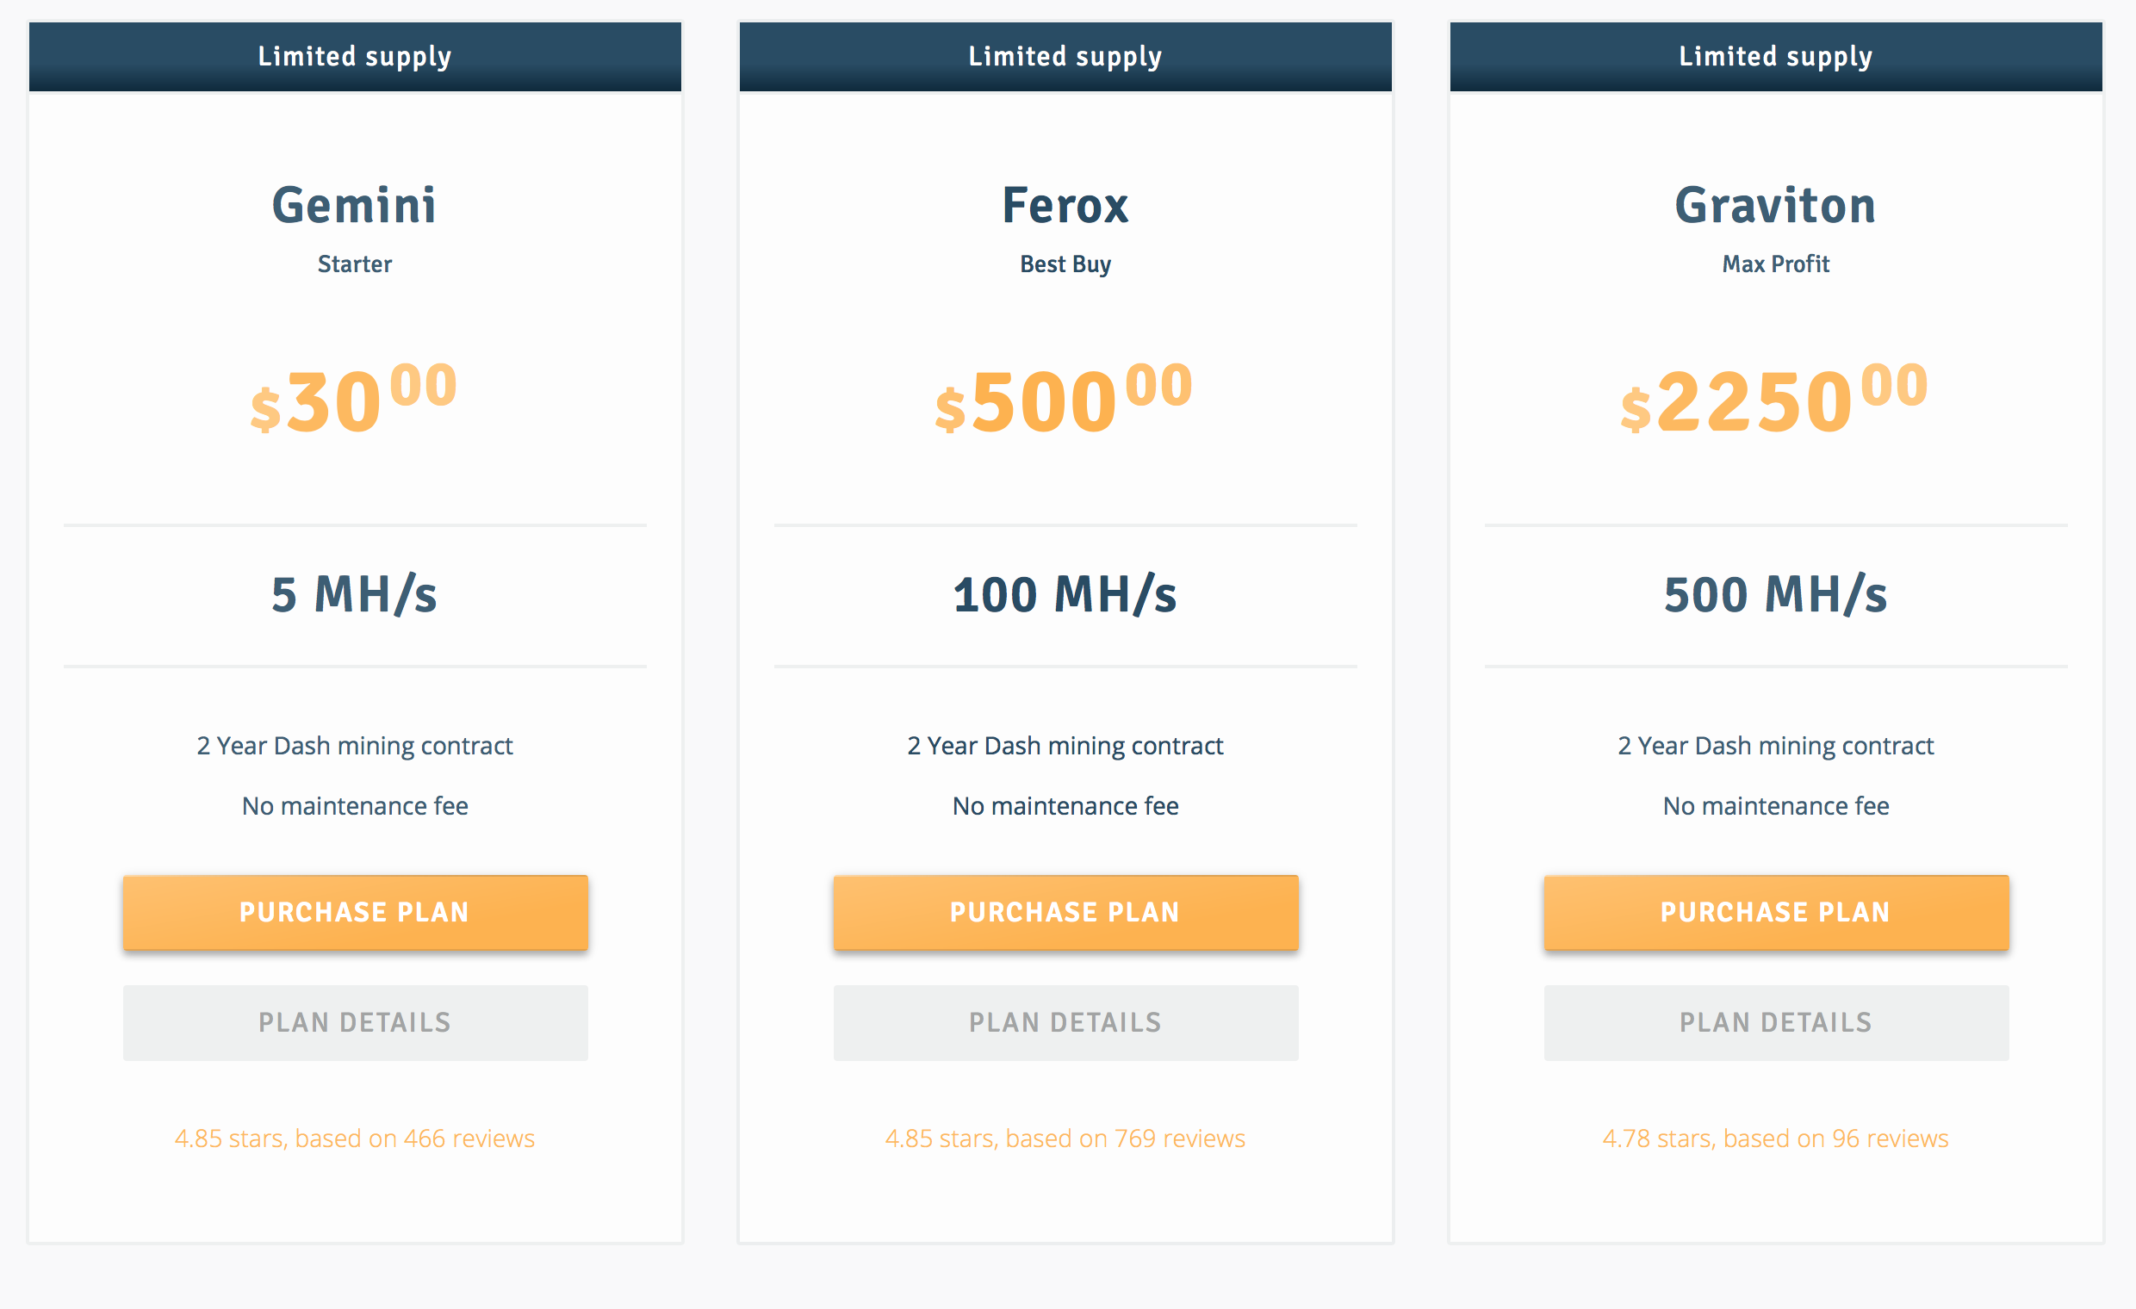The width and height of the screenshot is (2136, 1309).
Task: Click the 100 MH/s hashrate text
Action: tap(1065, 595)
